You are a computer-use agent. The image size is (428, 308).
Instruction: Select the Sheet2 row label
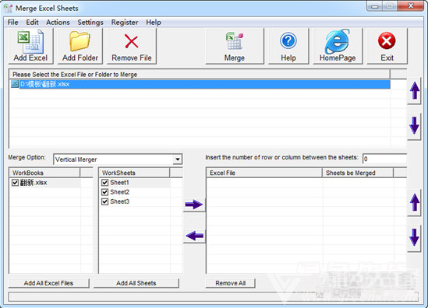(119, 192)
